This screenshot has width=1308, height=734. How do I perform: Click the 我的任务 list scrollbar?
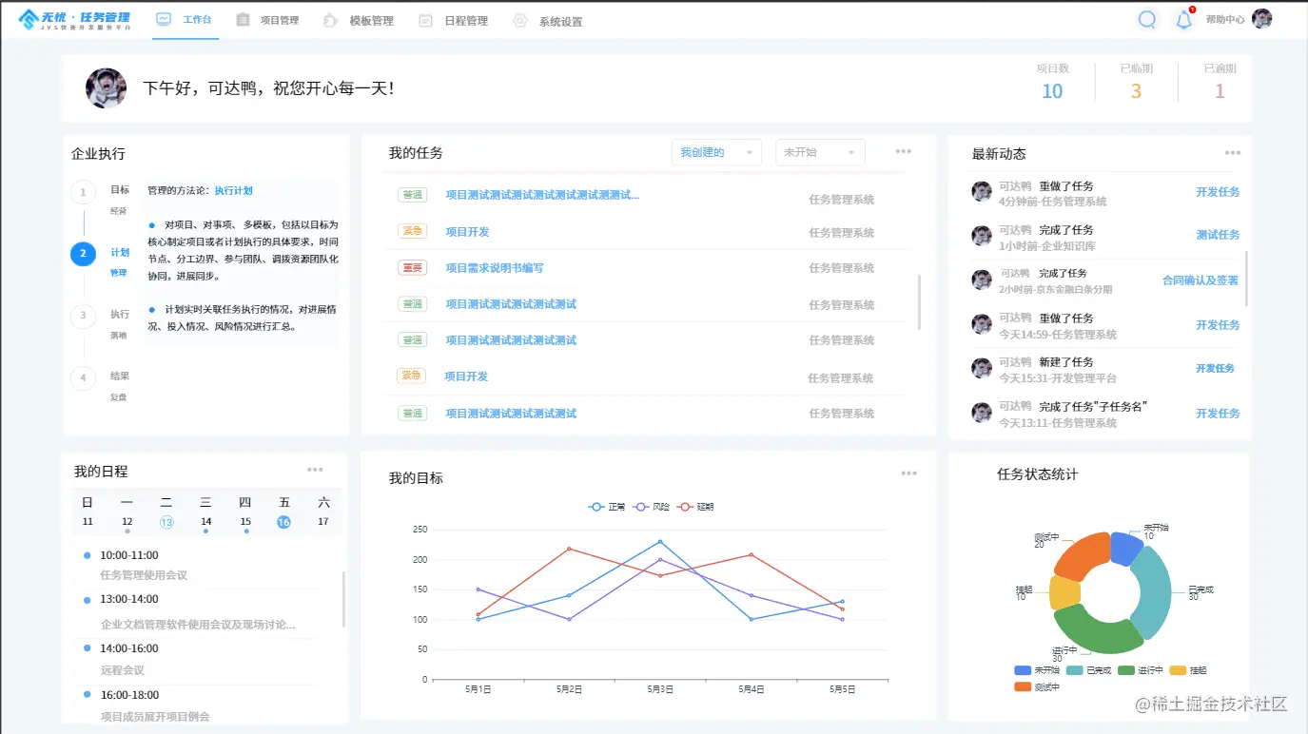click(x=919, y=302)
